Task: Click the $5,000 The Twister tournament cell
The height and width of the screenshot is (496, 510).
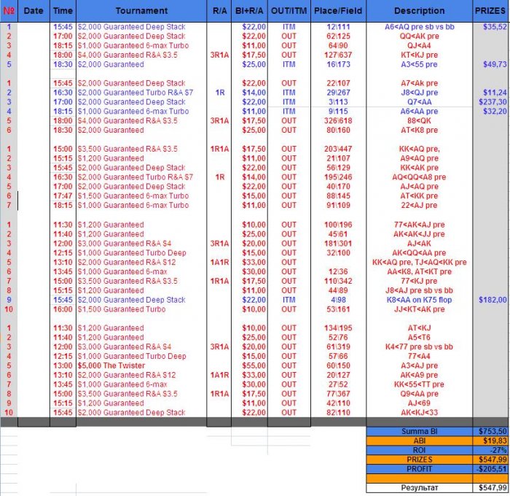Action: (x=111, y=365)
